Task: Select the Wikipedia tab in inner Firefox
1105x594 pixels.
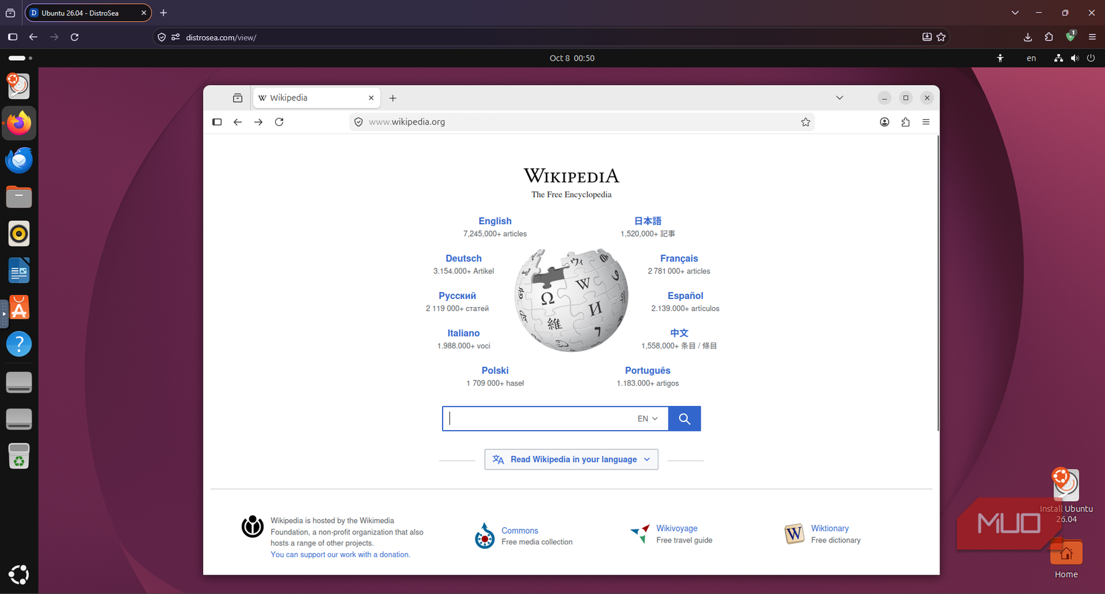Action: click(x=317, y=98)
